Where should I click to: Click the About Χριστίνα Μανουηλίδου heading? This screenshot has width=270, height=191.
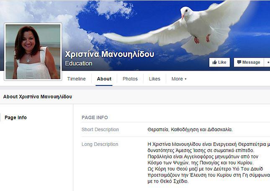coord(38,97)
